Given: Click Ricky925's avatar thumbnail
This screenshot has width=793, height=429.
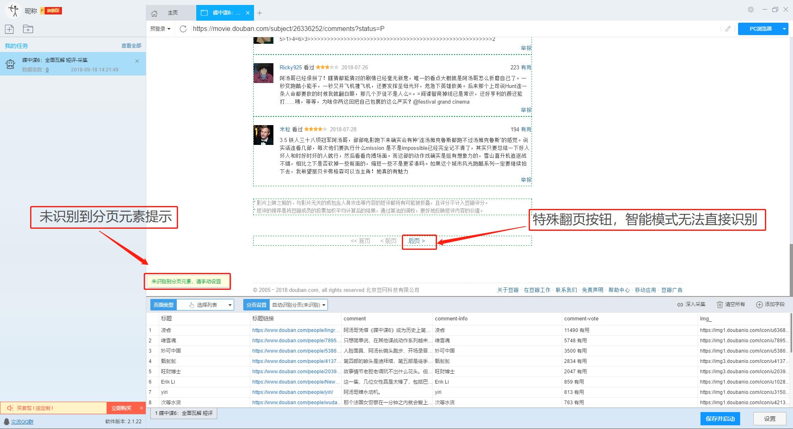Looking at the screenshot, I should [x=263, y=73].
